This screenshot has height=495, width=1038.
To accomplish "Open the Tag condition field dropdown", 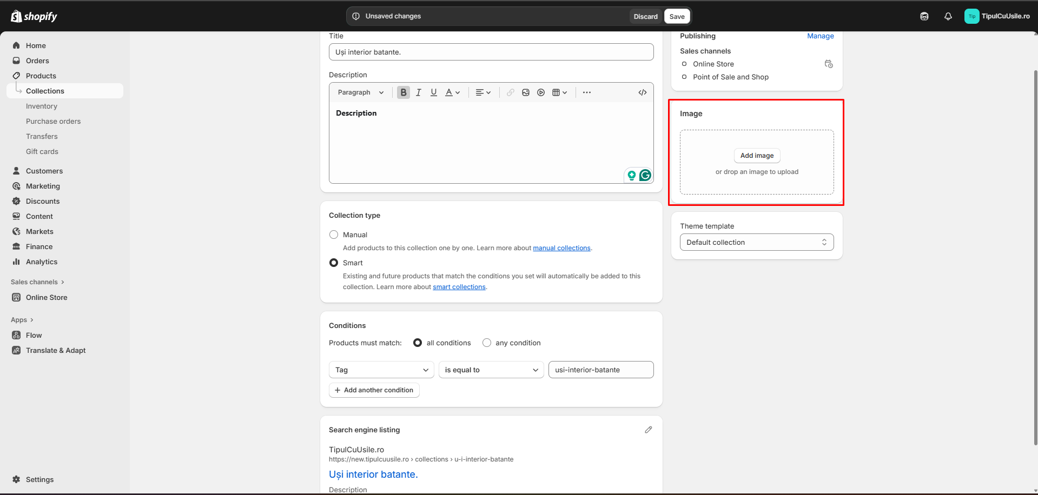I will click(381, 370).
